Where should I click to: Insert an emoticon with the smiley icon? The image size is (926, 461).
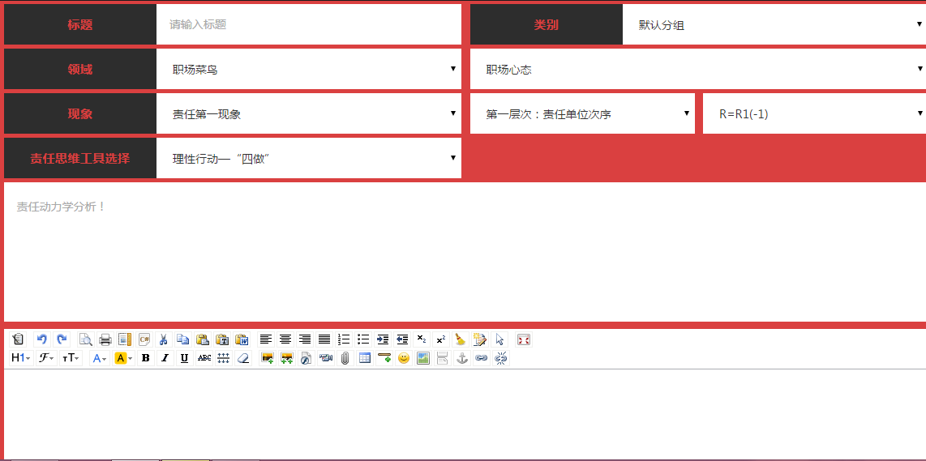(x=404, y=358)
